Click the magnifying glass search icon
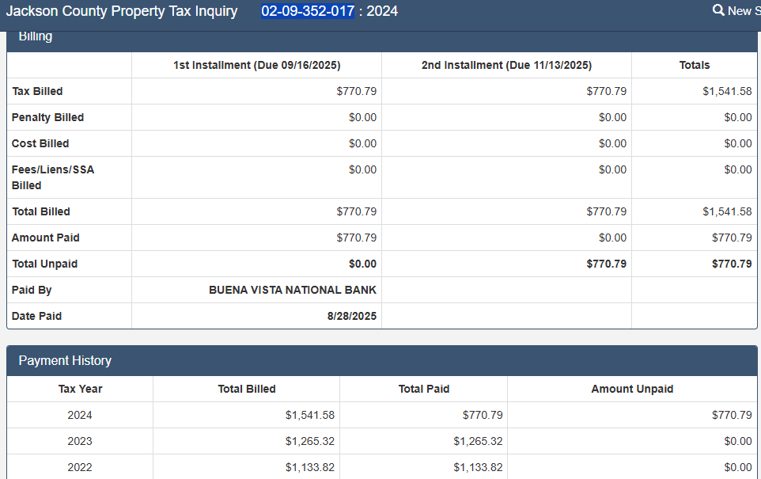761x479 pixels. (718, 10)
